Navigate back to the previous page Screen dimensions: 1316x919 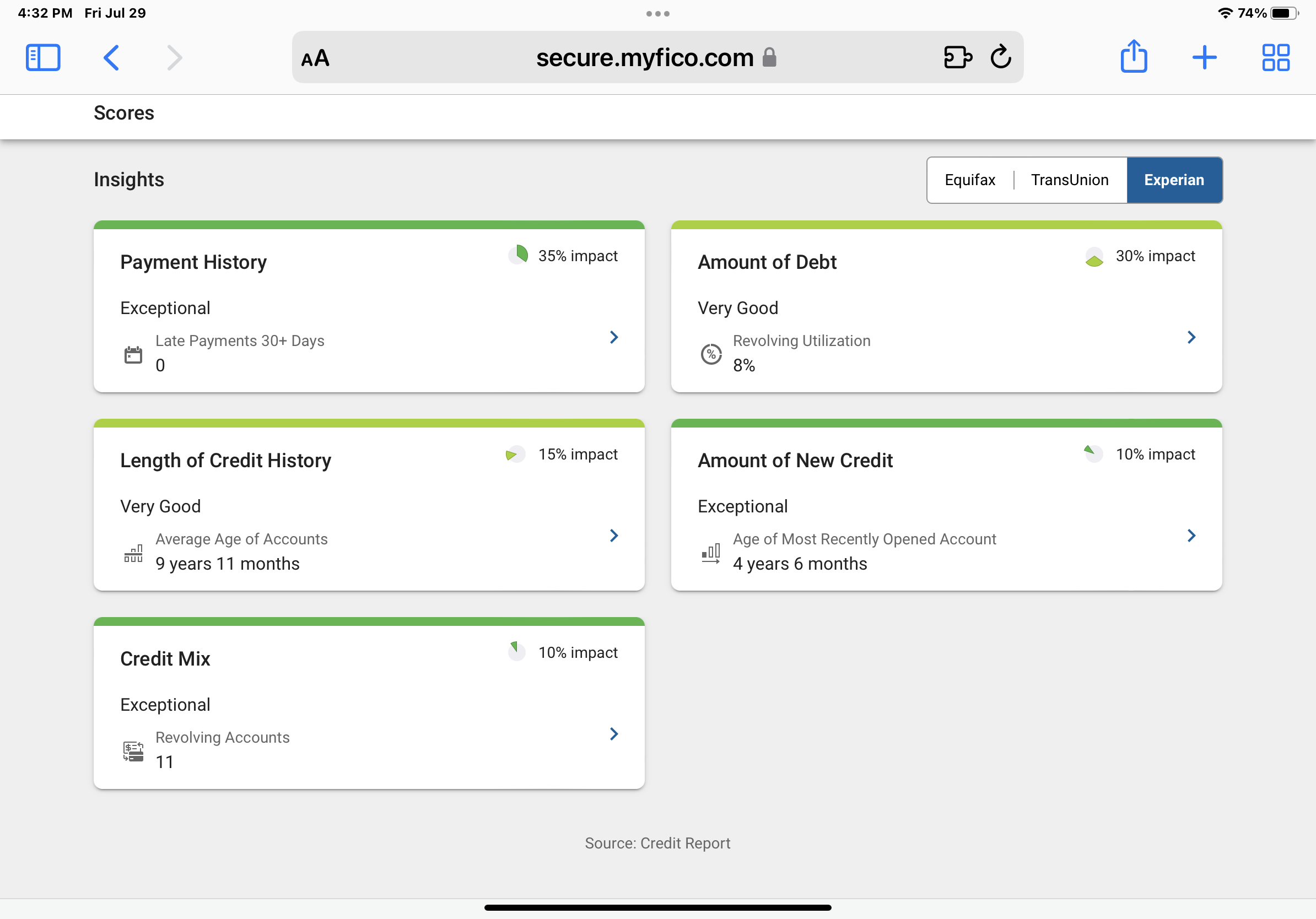(112, 57)
